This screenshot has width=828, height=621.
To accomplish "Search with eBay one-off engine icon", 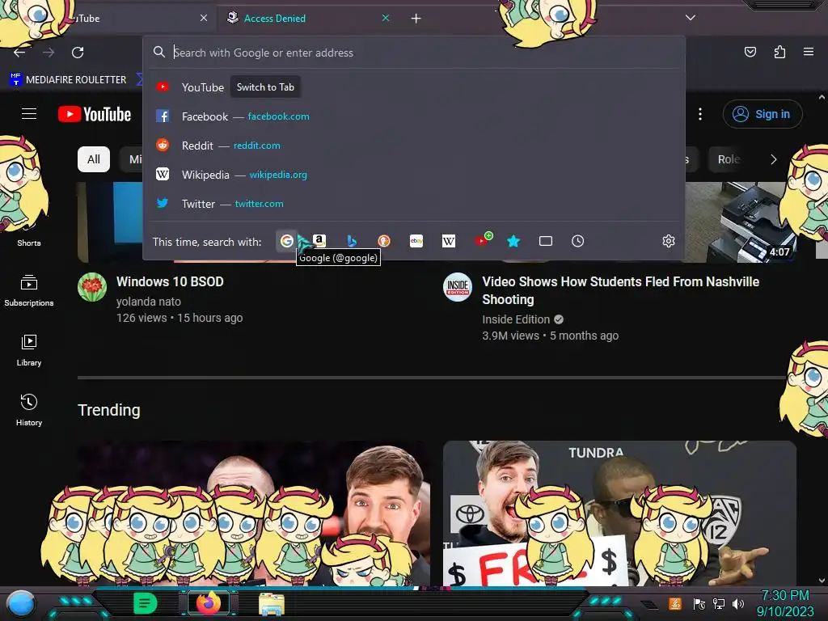I will (x=416, y=241).
